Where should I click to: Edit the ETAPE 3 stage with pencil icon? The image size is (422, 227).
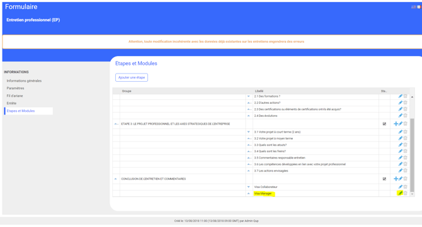click(x=401, y=124)
